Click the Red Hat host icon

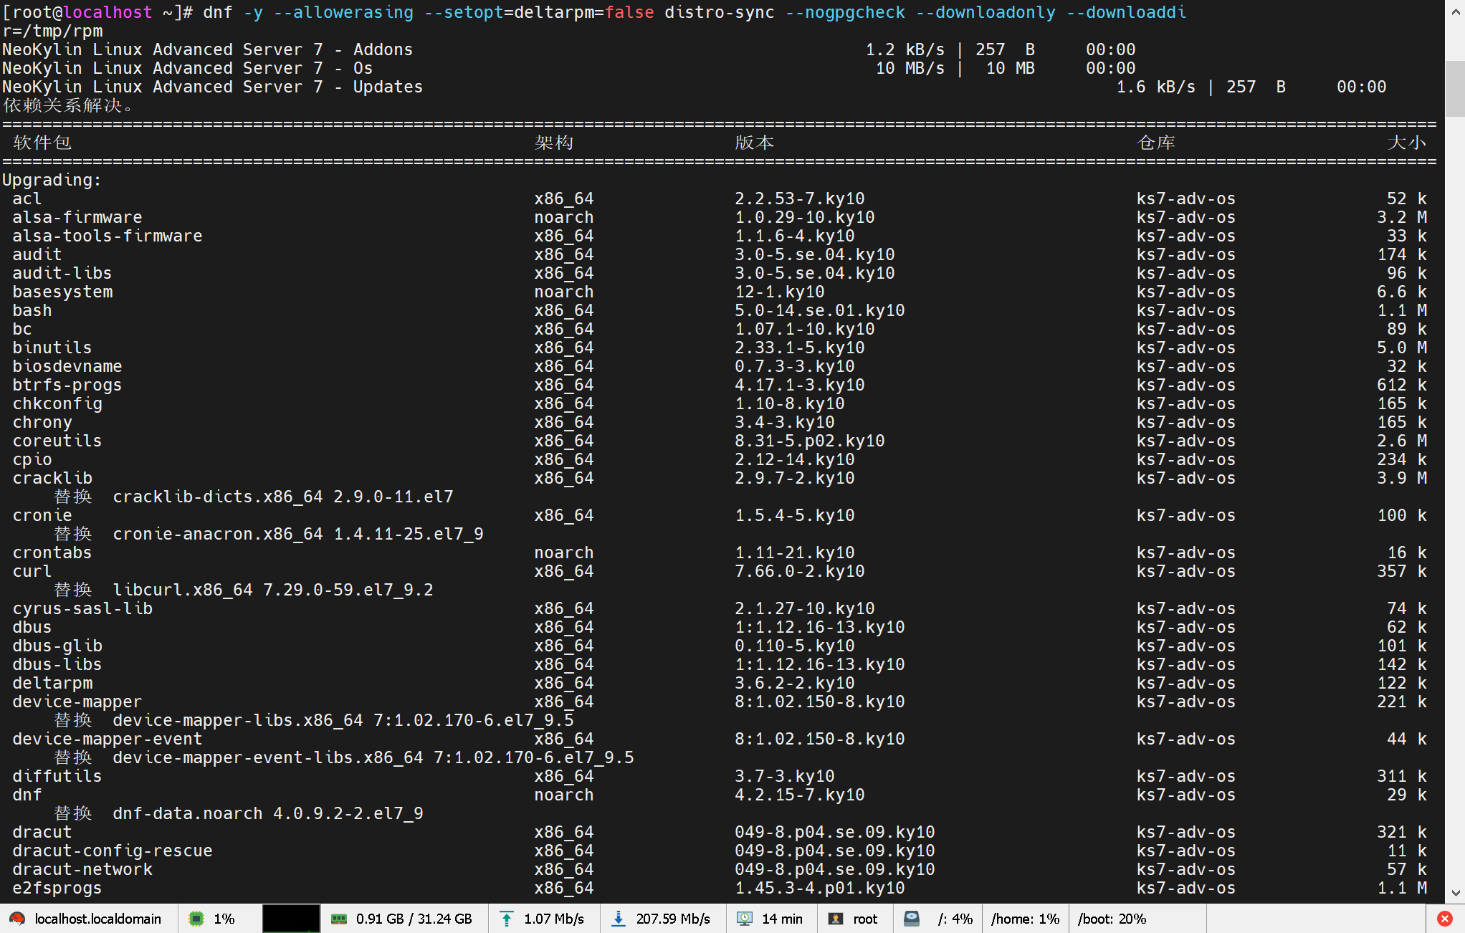click(17, 919)
